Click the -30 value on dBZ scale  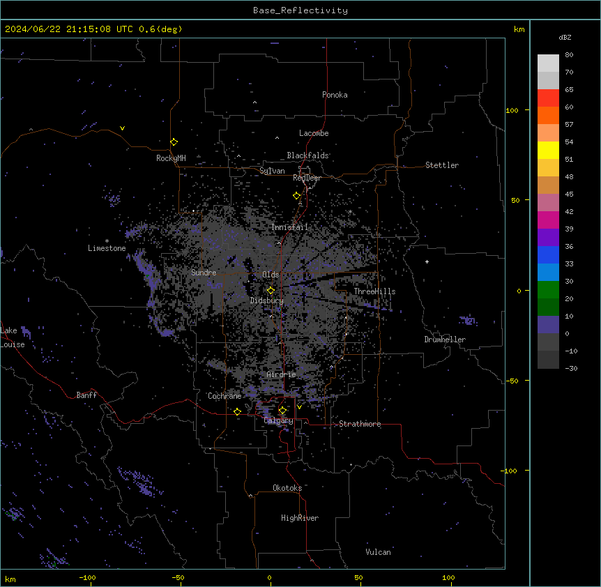click(x=571, y=369)
